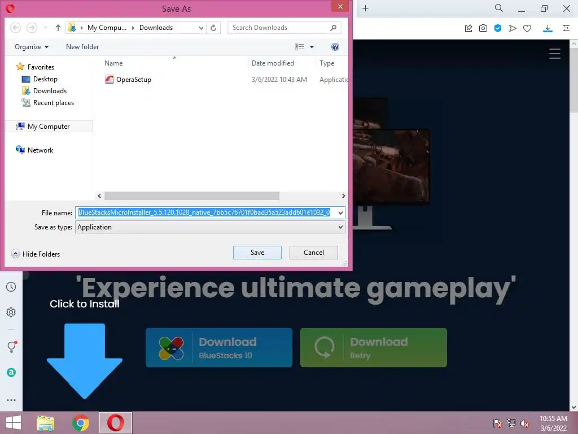Expand the address path dropdown
This screenshot has height=434, width=578.
tap(201, 28)
